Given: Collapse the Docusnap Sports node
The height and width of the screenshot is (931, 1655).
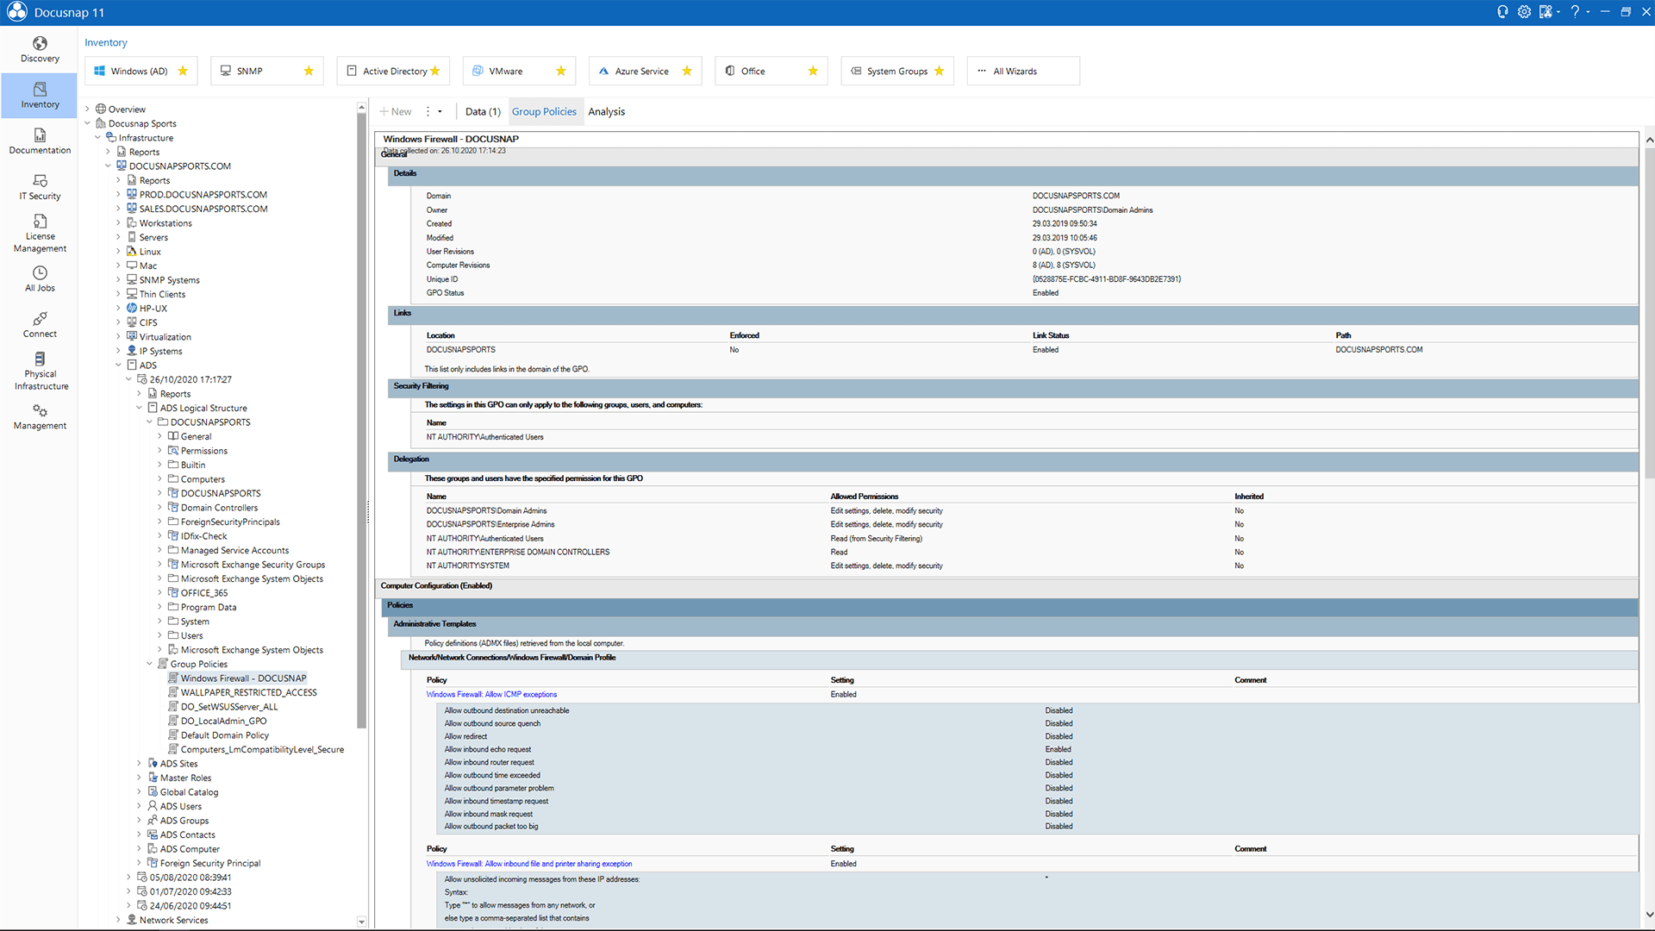Looking at the screenshot, I should [x=87, y=123].
